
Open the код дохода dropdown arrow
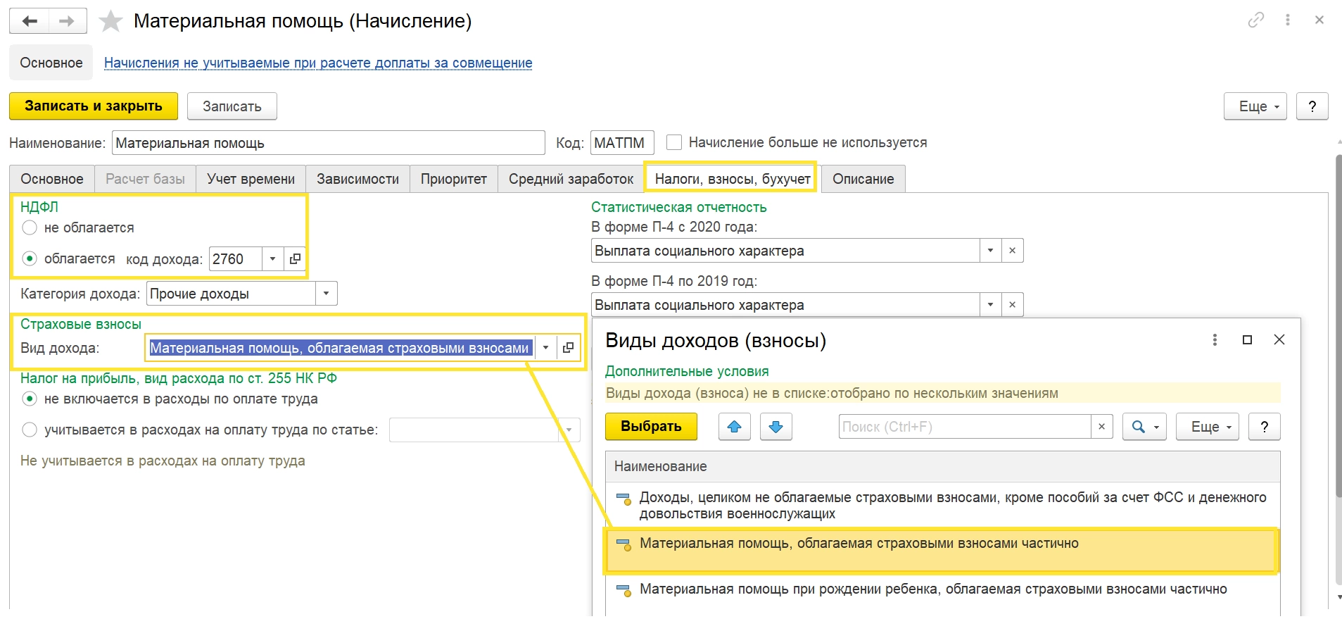(x=272, y=259)
